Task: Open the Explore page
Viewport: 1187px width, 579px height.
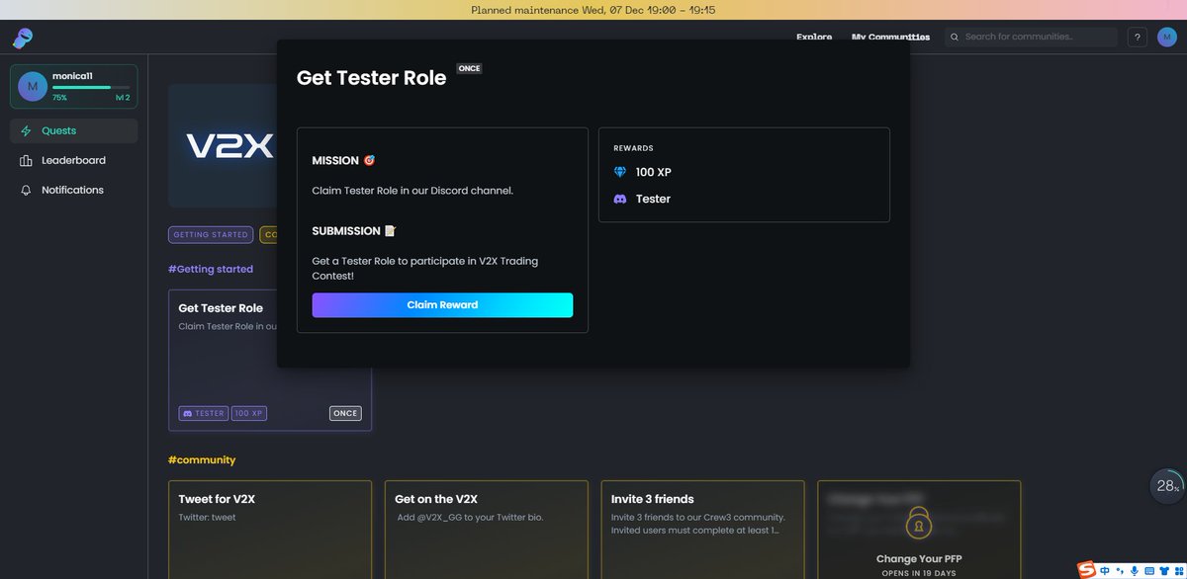Action: (814, 37)
